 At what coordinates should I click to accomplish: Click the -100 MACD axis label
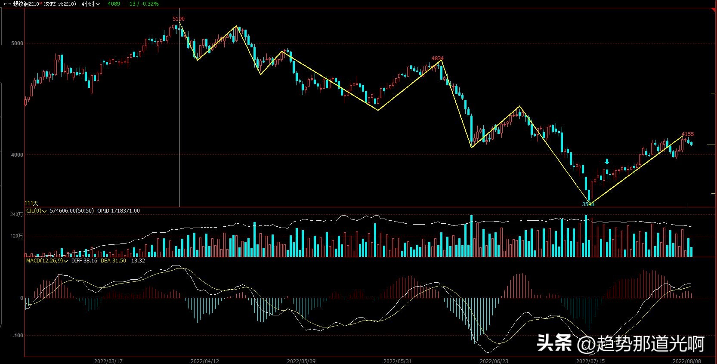[x=18, y=336]
